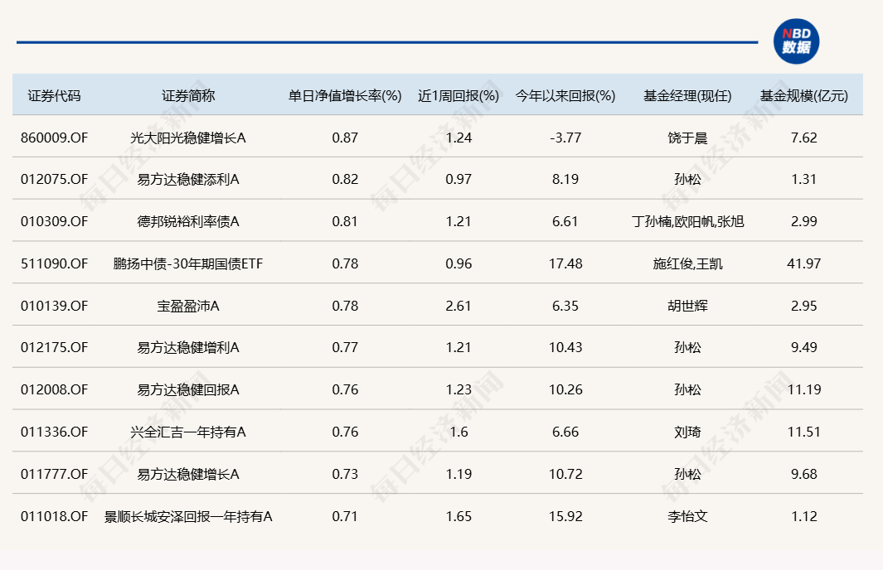Click the 今年以来回报(%) column header

(x=565, y=95)
